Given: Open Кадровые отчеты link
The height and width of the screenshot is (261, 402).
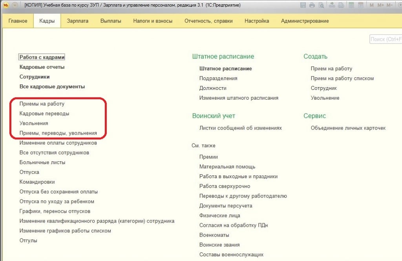Looking at the screenshot, I should tap(42, 67).
